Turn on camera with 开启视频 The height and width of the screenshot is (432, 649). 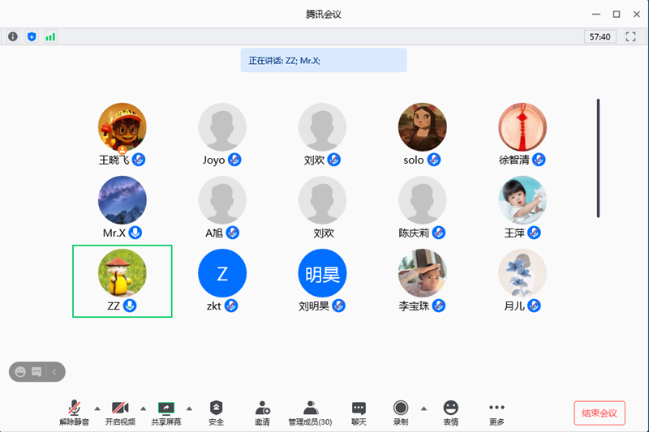(121, 412)
